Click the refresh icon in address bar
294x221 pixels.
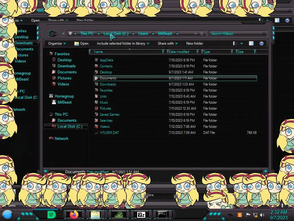click(202, 34)
